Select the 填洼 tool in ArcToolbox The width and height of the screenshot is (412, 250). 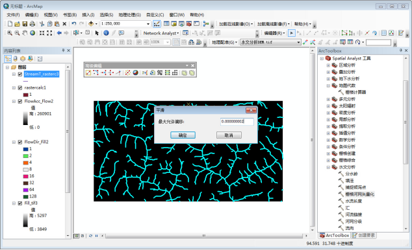pos(350,181)
